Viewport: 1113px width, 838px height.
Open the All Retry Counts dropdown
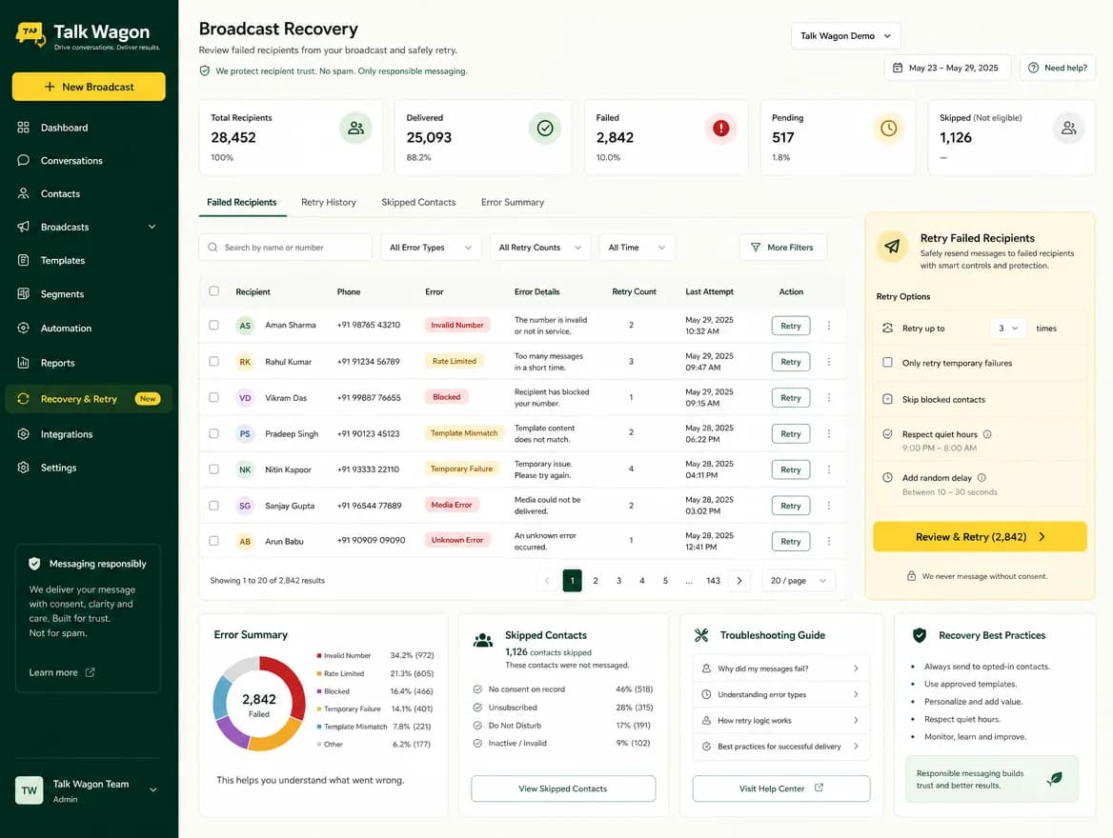pos(539,247)
